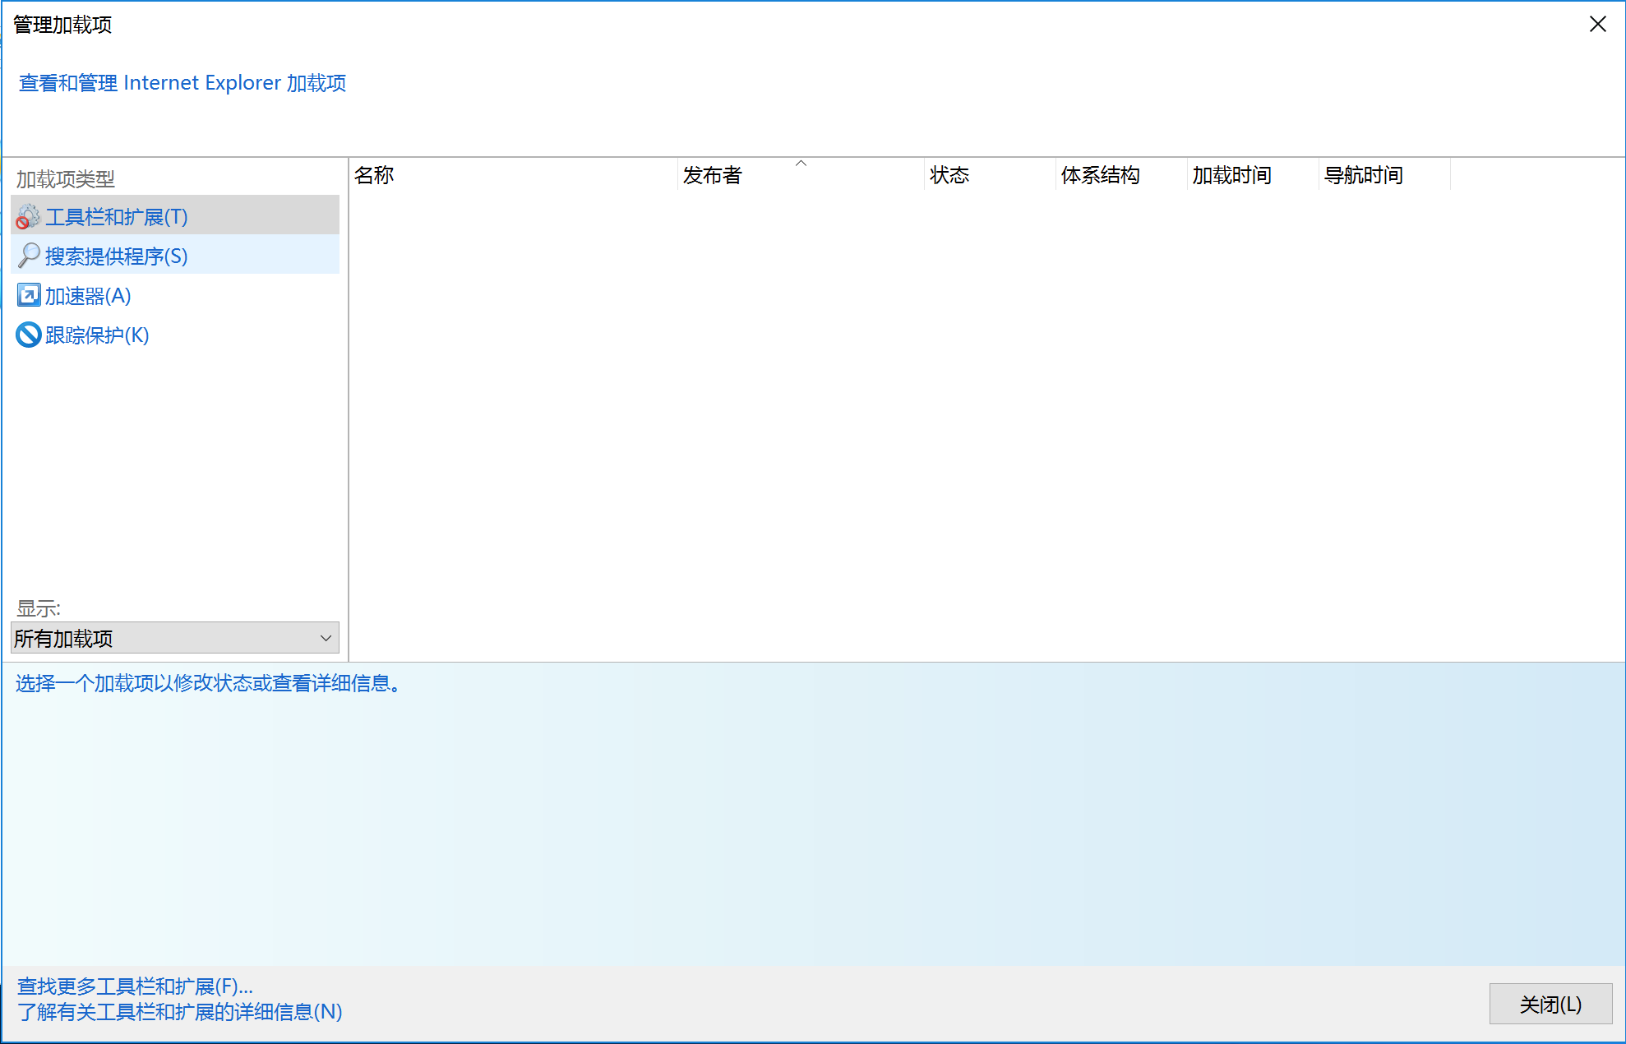This screenshot has height=1044, width=1626.
Task: Click the 体系结构 column header
Action: [x=1101, y=174]
